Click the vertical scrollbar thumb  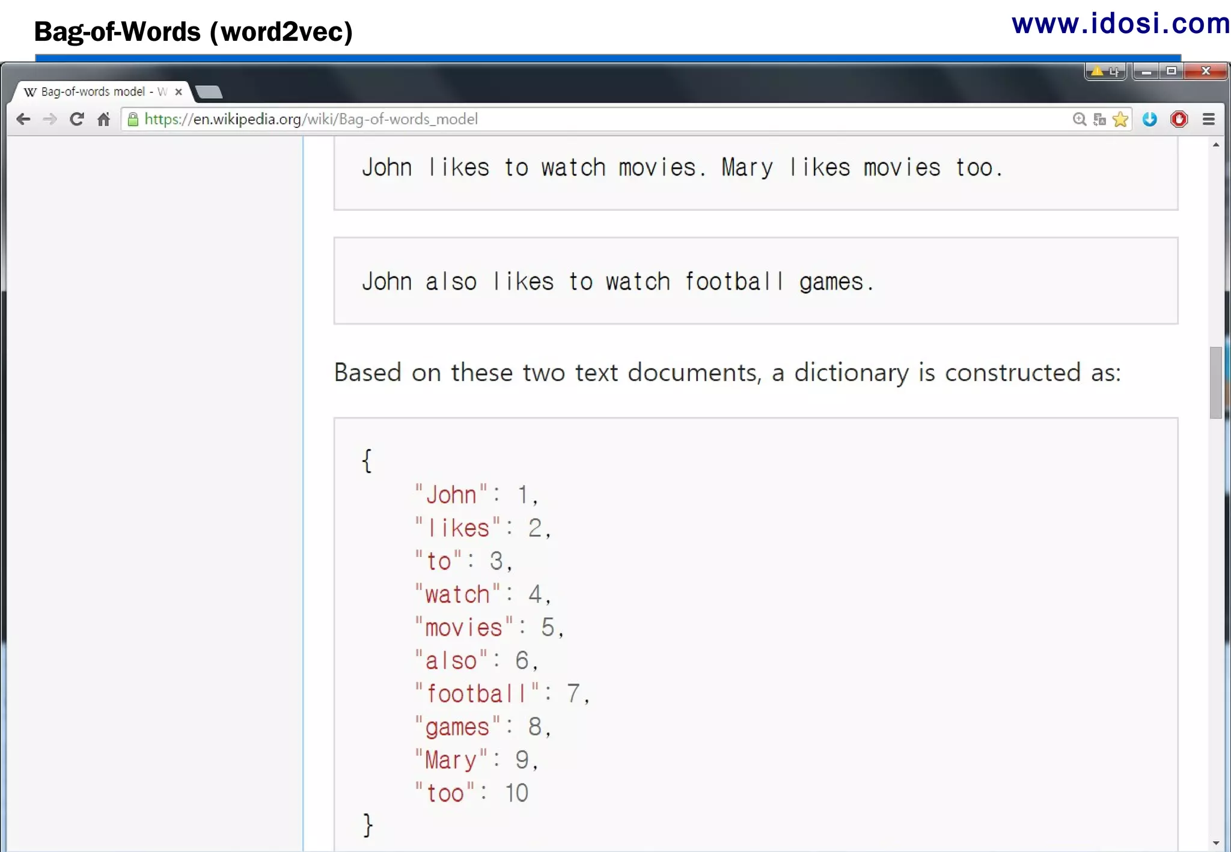coord(1216,382)
